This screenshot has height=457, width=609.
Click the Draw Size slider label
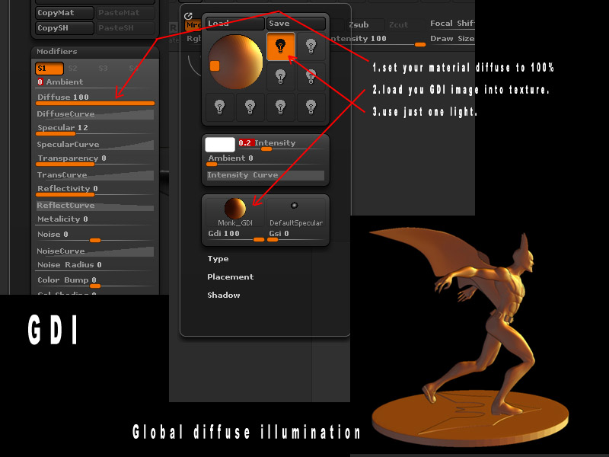(452, 39)
